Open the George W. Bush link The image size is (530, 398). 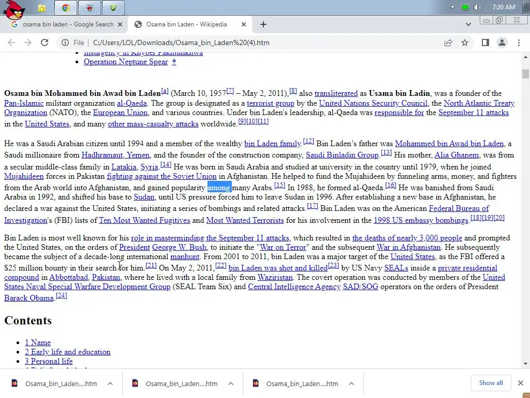click(179, 247)
